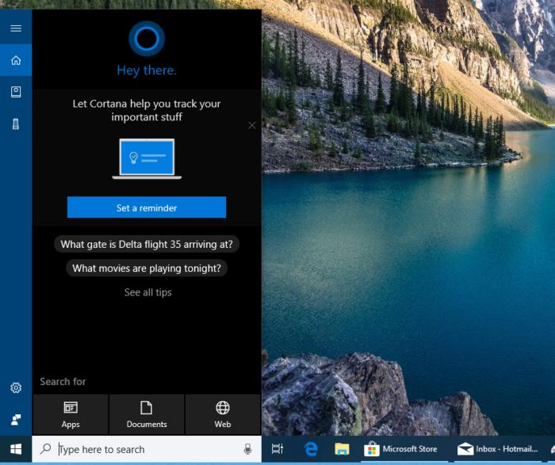
Task: Click the laptop reminder illustration
Action: pyautogui.click(x=147, y=158)
